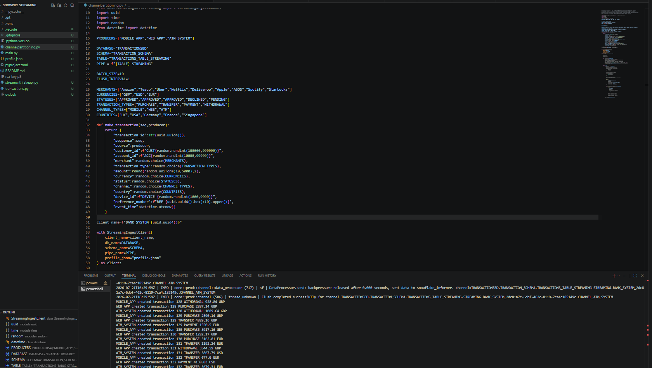Click the New Folder icon in Explorer header

pyautogui.click(x=59, y=5)
